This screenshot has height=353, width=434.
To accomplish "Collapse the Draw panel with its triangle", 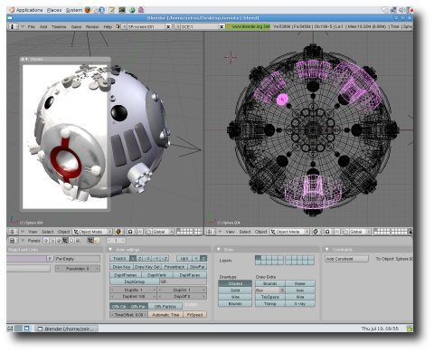I will (219, 250).
